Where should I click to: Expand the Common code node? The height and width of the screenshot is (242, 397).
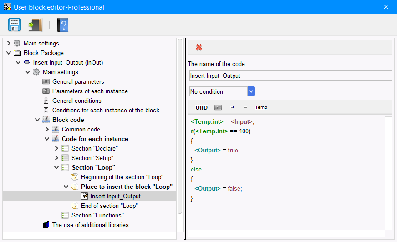[47, 129]
